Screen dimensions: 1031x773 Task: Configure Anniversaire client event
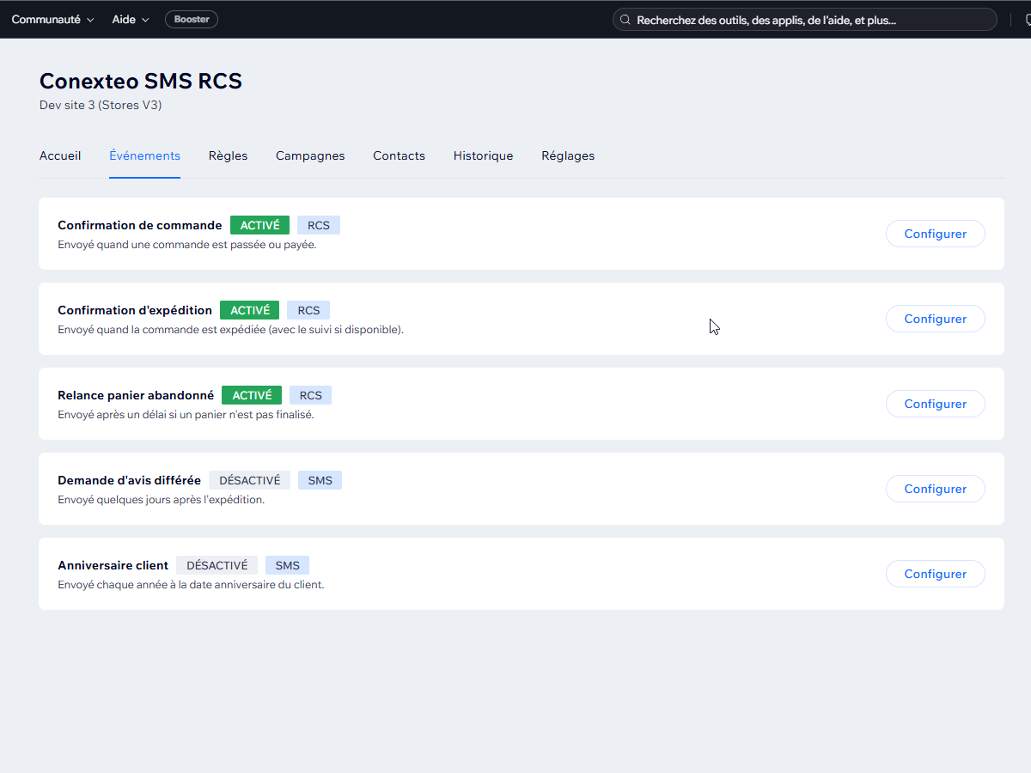(935, 574)
